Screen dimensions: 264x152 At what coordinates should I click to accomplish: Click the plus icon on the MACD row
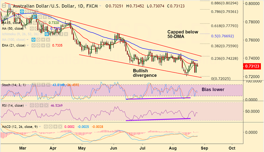[x=55, y=127]
